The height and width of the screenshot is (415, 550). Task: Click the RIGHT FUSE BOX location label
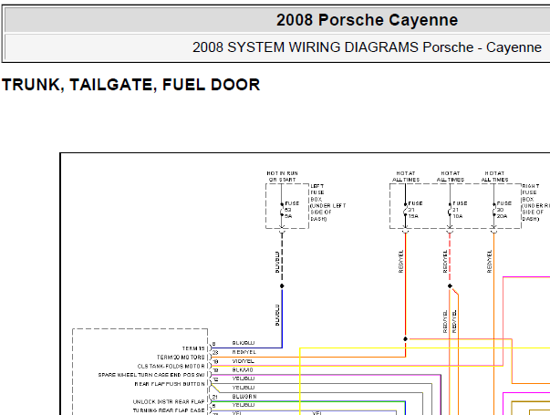[x=535, y=202]
